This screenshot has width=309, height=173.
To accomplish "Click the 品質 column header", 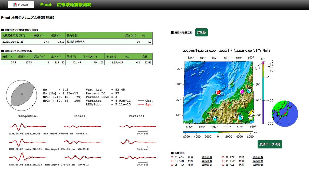I will tap(147, 57).
